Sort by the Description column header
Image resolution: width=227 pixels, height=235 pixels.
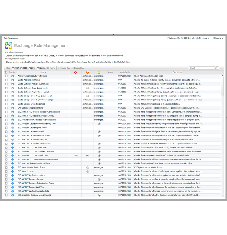(177, 72)
